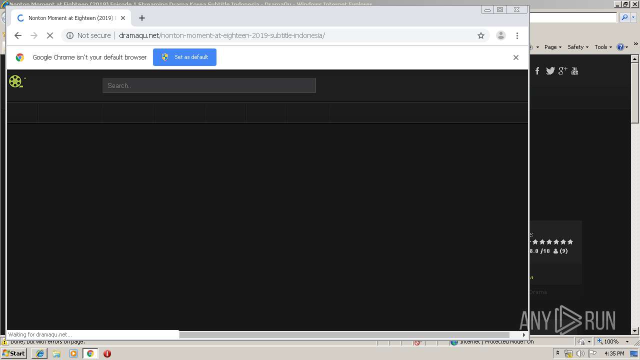Click the DramaQu film reel logo
This screenshot has width=640, height=360.
pyautogui.click(x=16, y=81)
